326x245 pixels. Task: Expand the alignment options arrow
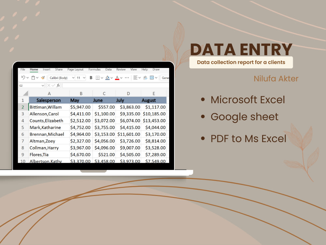(x=140, y=78)
